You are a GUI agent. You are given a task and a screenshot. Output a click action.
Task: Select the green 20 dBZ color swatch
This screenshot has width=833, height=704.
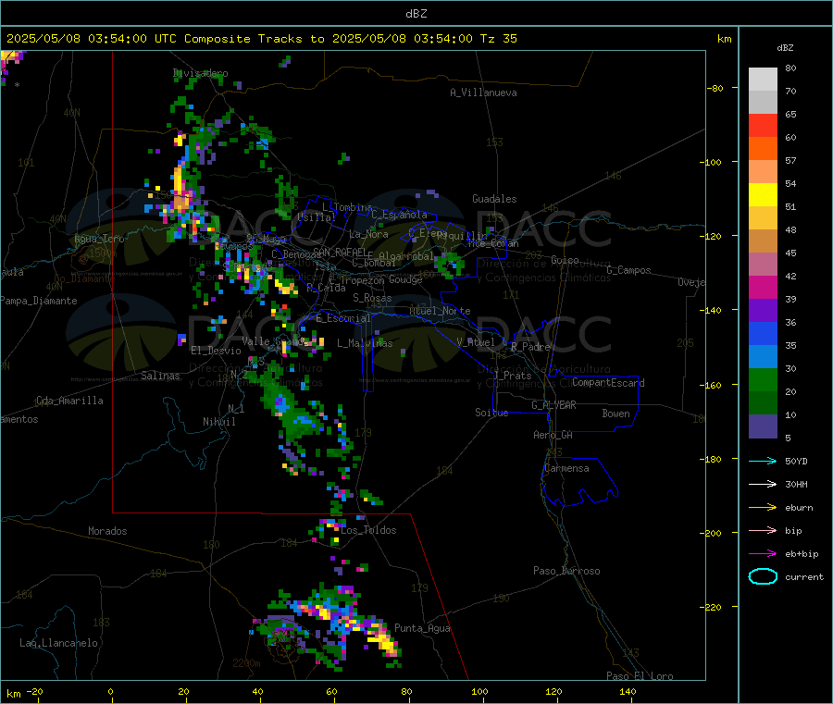(x=763, y=379)
